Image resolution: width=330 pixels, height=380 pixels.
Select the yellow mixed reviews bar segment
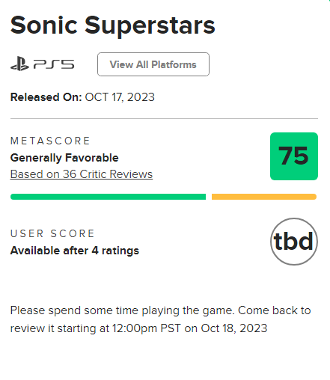tap(264, 197)
